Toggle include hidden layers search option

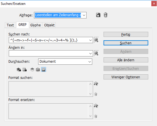coord(32,70)
